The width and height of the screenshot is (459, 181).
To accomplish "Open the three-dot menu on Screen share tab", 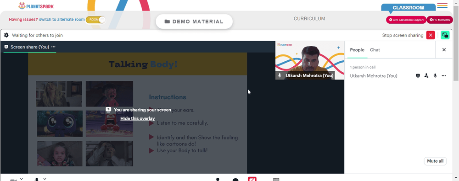I will 53,47.
